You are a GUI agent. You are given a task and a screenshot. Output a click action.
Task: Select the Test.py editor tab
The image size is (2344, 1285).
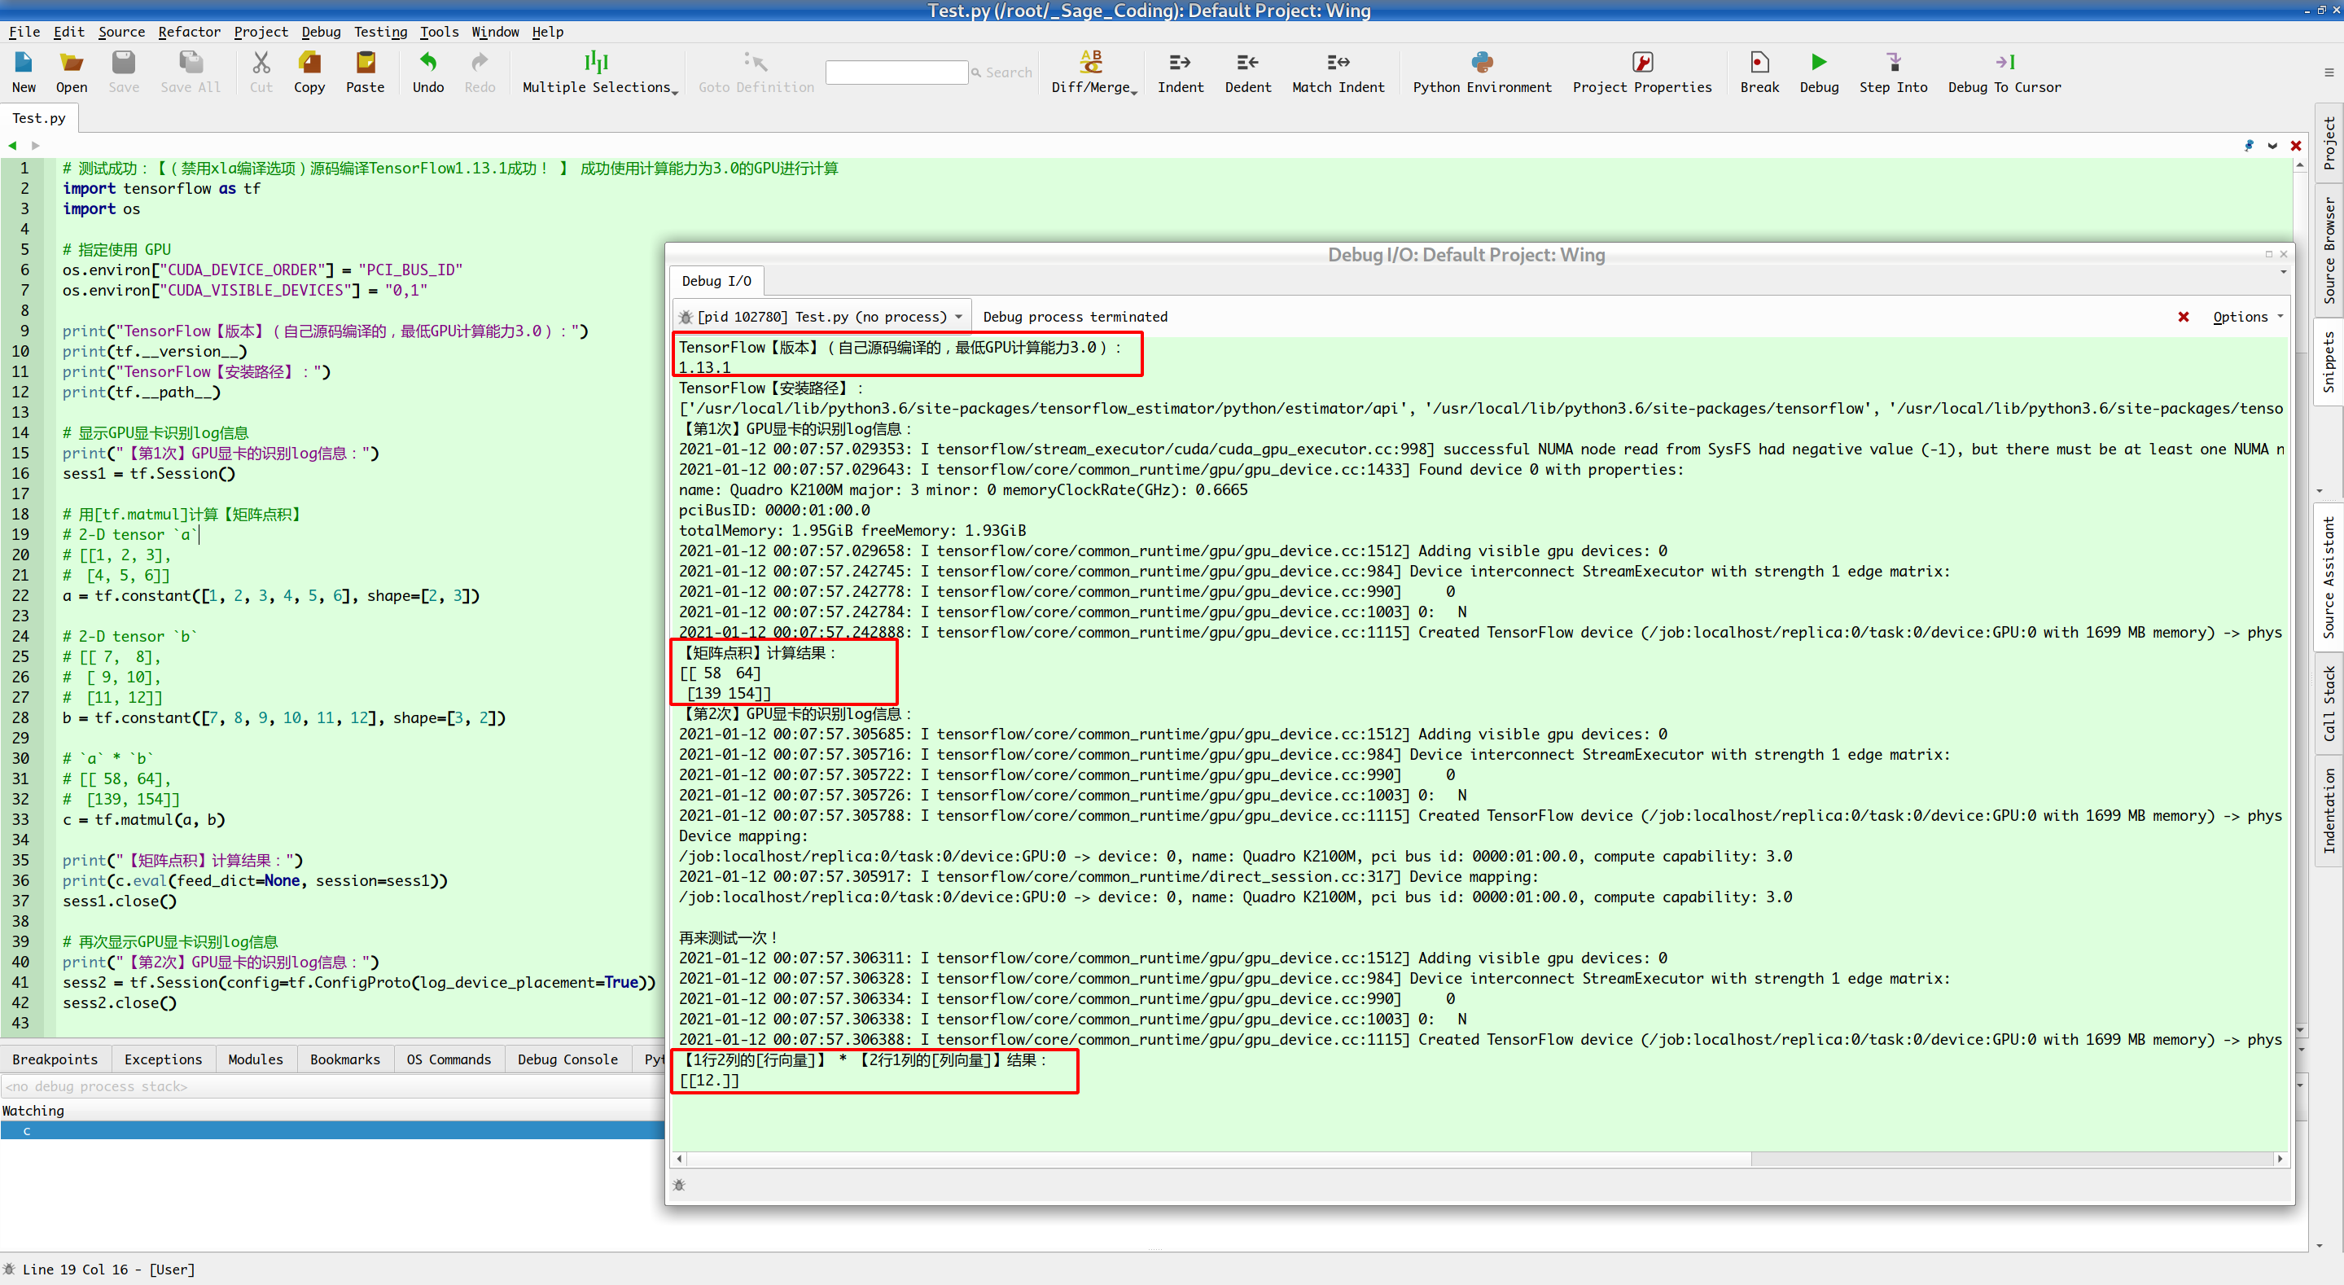pos(39,118)
